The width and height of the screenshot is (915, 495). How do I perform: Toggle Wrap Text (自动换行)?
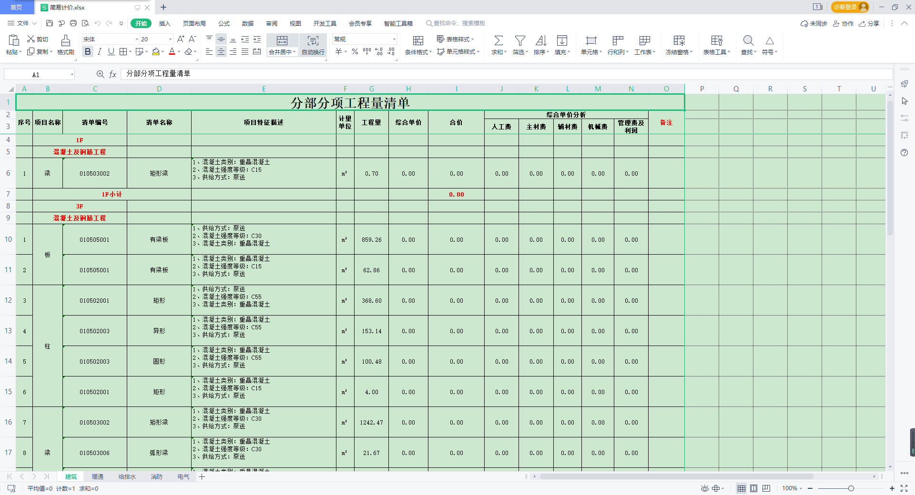pos(313,46)
